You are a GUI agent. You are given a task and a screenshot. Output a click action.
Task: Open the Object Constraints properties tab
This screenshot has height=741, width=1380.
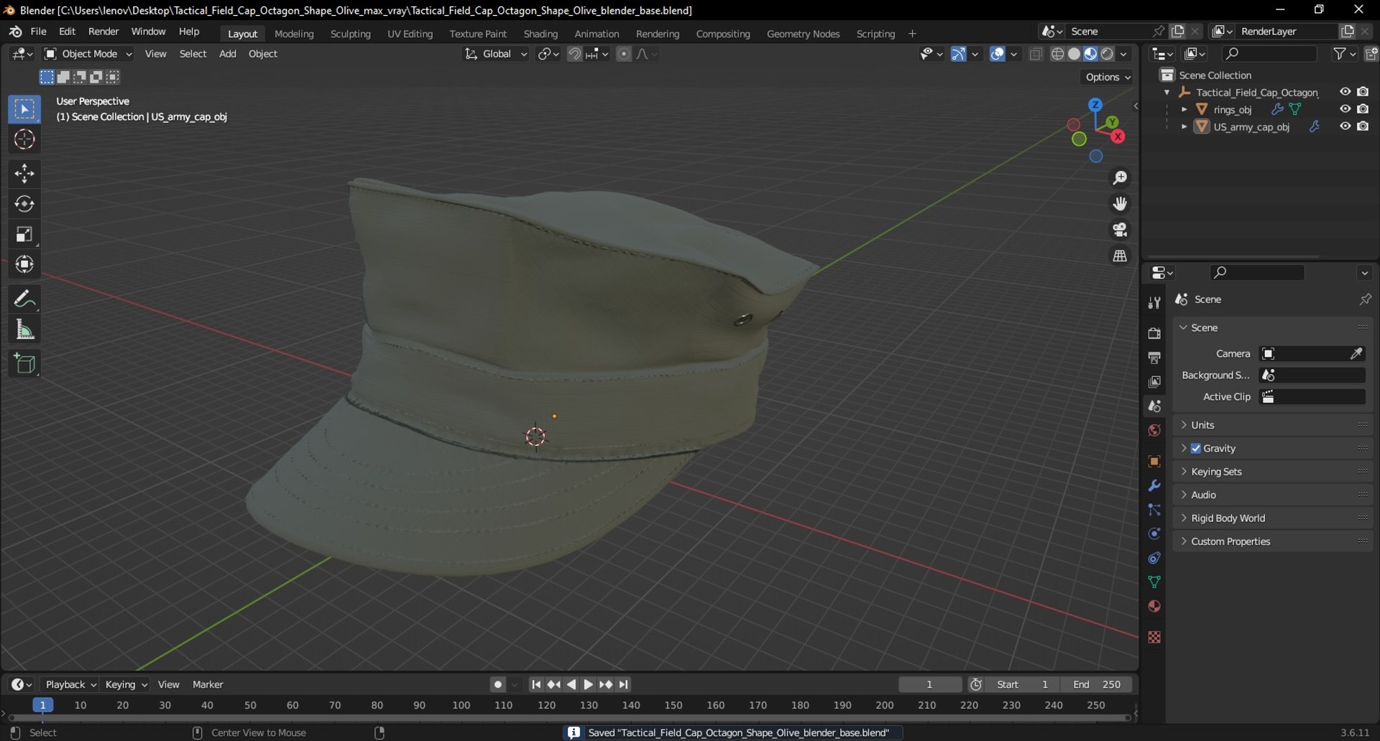click(1154, 559)
